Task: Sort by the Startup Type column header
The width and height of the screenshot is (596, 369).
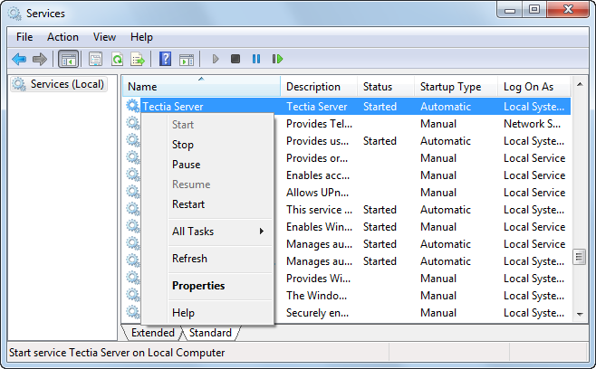Action: tap(456, 87)
